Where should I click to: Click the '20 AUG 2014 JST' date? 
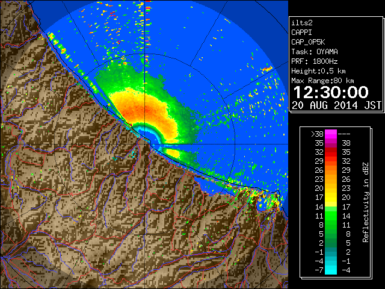337,105
